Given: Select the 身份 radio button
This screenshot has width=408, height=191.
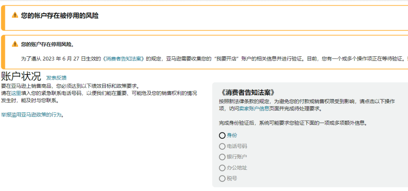Looking at the screenshot, I should [x=222, y=135].
